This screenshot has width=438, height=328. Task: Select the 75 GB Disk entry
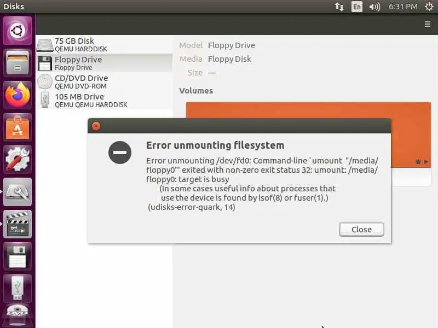point(104,45)
